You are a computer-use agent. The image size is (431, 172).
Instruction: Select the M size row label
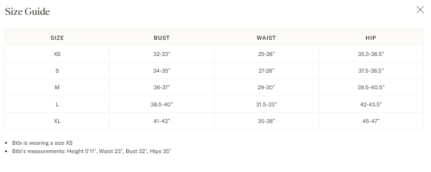tap(57, 87)
